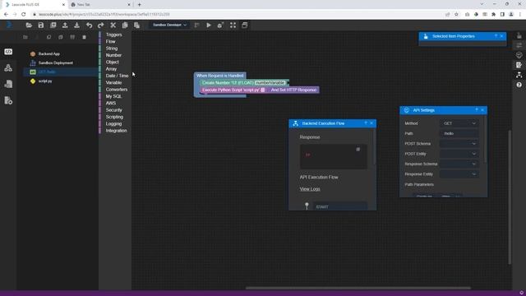Click the Paste toolbar icon
This screenshot has width=526, height=296.
(136, 25)
